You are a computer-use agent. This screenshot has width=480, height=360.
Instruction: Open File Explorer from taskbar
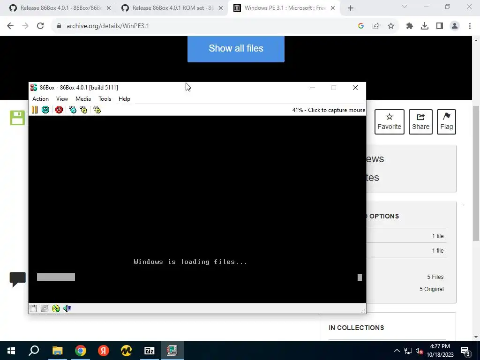click(57, 351)
